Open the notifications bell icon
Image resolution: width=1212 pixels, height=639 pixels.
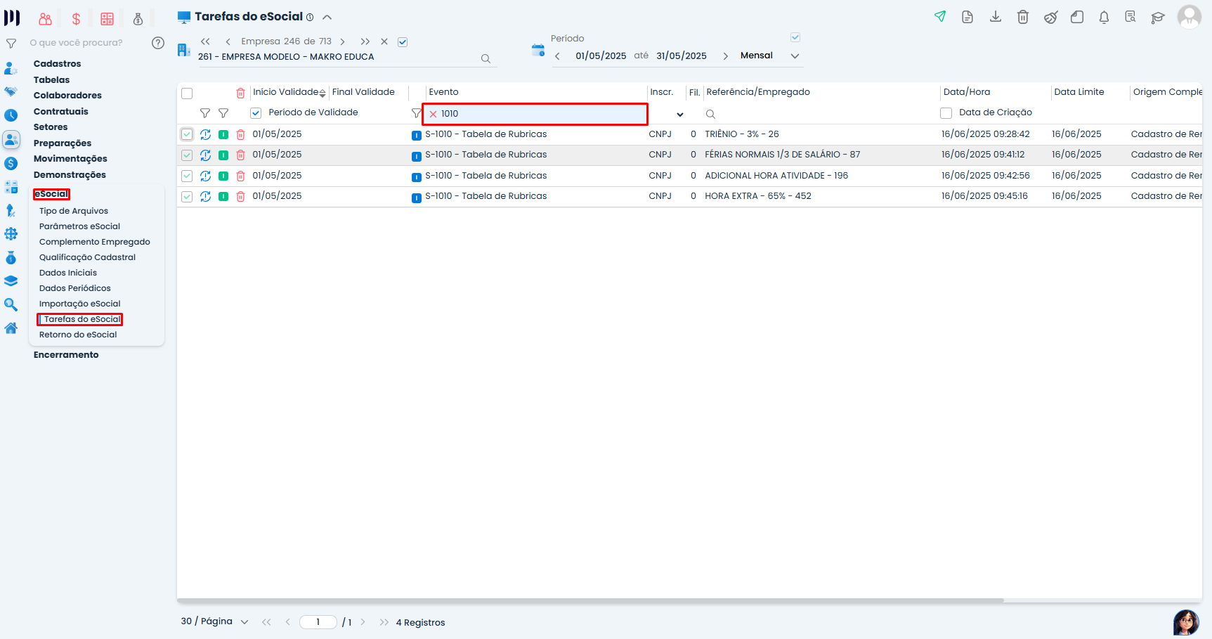pyautogui.click(x=1104, y=18)
